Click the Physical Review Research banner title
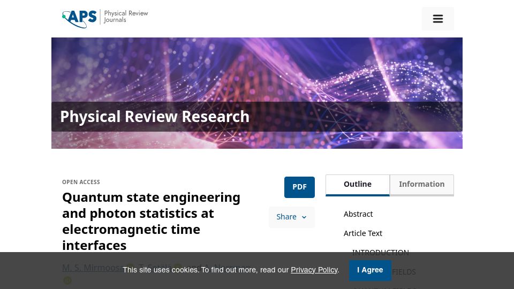Screen dimensions: 514x289 155,117
